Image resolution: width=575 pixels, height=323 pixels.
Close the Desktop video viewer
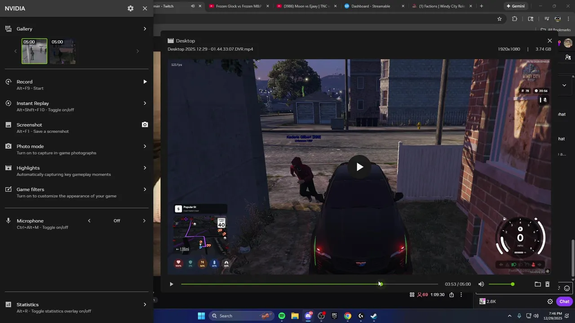[549, 41]
